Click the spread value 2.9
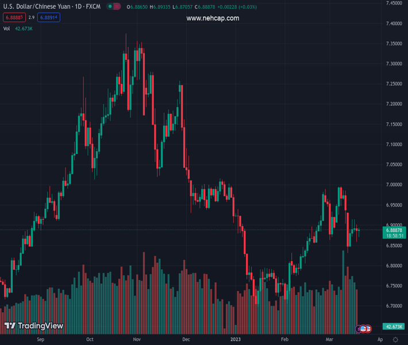The height and width of the screenshot is (345, 408). click(32, 17)
